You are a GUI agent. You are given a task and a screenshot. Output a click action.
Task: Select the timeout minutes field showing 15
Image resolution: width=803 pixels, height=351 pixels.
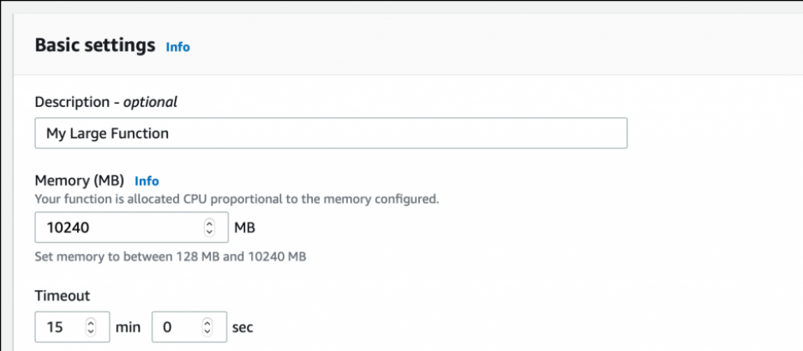(x=72, y=327)
